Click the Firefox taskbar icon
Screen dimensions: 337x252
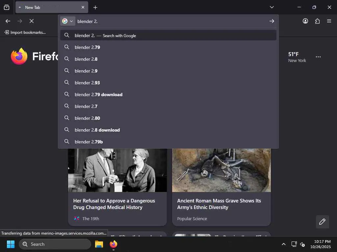pyautogui.click(x=114, y=244)
